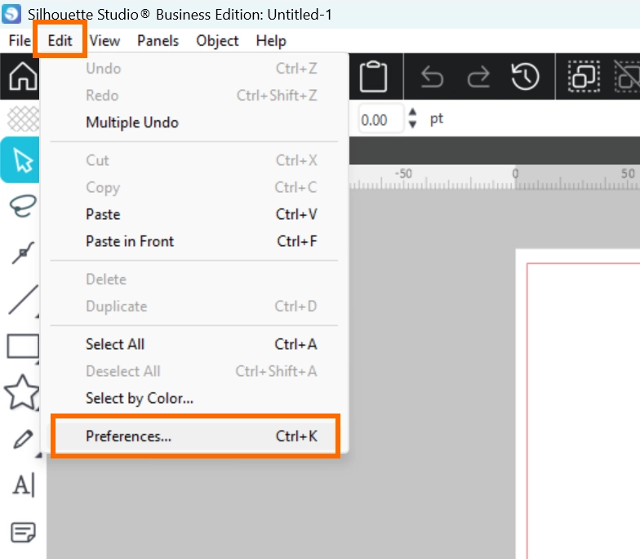
Task: Open the Panels menu
Action: 158,41
